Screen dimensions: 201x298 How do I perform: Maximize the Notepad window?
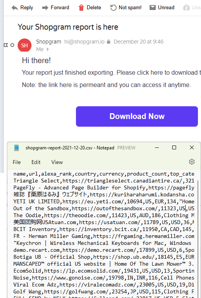(174, 148)
